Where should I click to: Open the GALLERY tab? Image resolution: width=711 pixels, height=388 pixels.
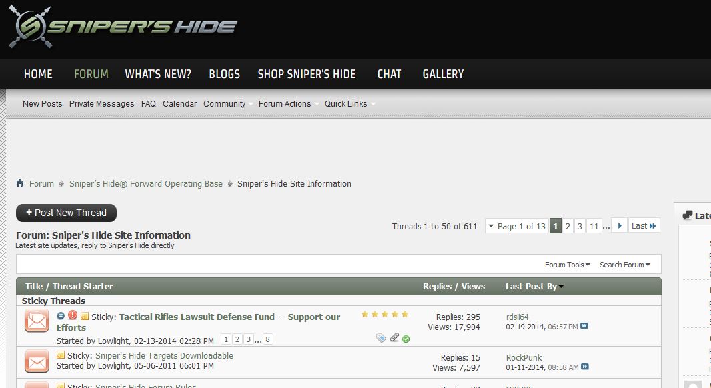(x=443, y=74)
